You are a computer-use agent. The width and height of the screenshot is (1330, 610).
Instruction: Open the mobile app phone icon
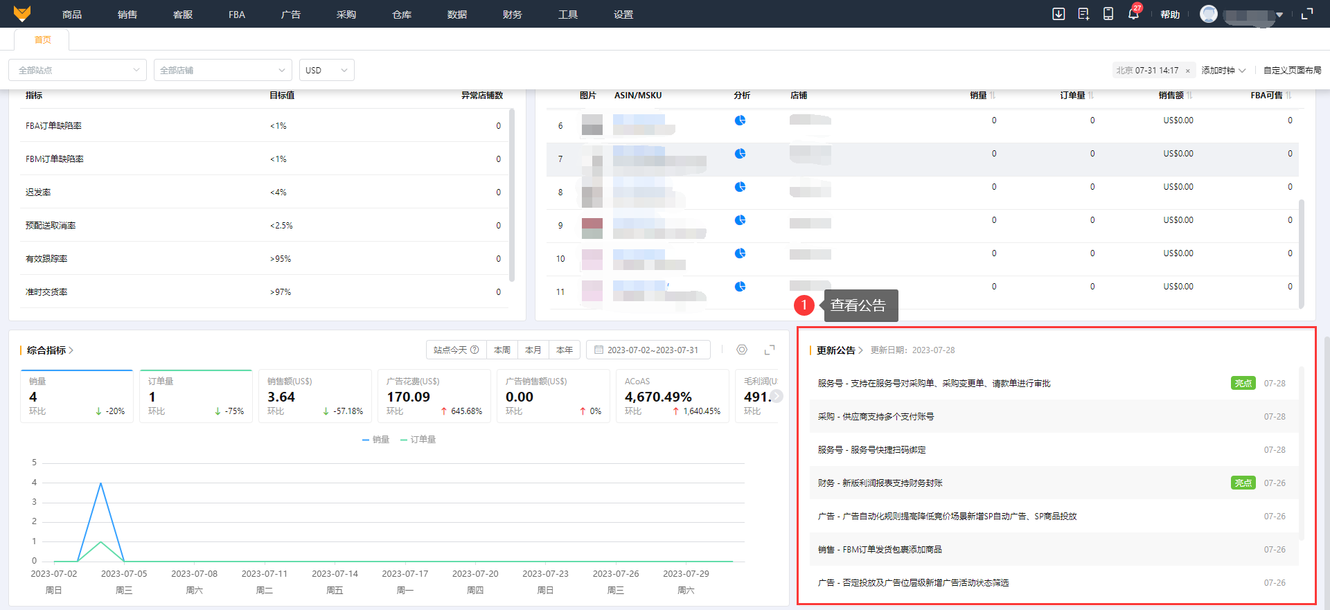(x=1108, y=14)
